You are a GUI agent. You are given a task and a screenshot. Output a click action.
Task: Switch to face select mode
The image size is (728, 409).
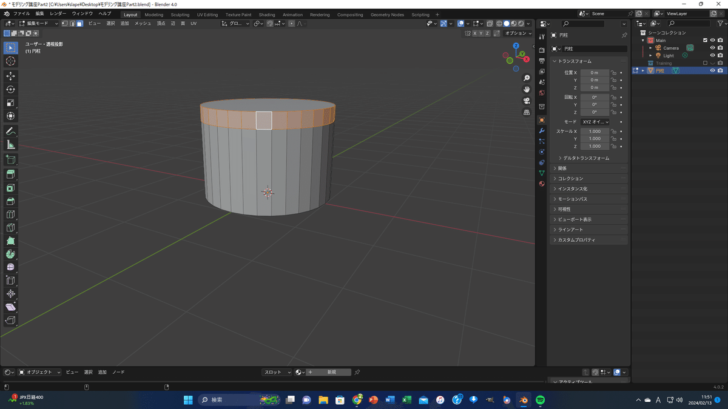click(79, 24)
